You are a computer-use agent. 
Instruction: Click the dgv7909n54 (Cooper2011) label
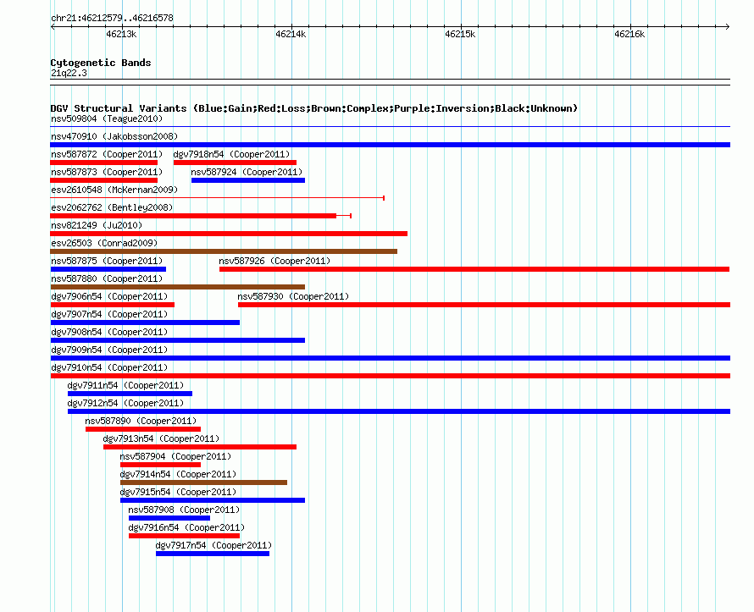coord(109,350)
